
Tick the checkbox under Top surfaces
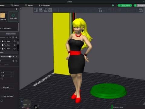click(2, 101)
